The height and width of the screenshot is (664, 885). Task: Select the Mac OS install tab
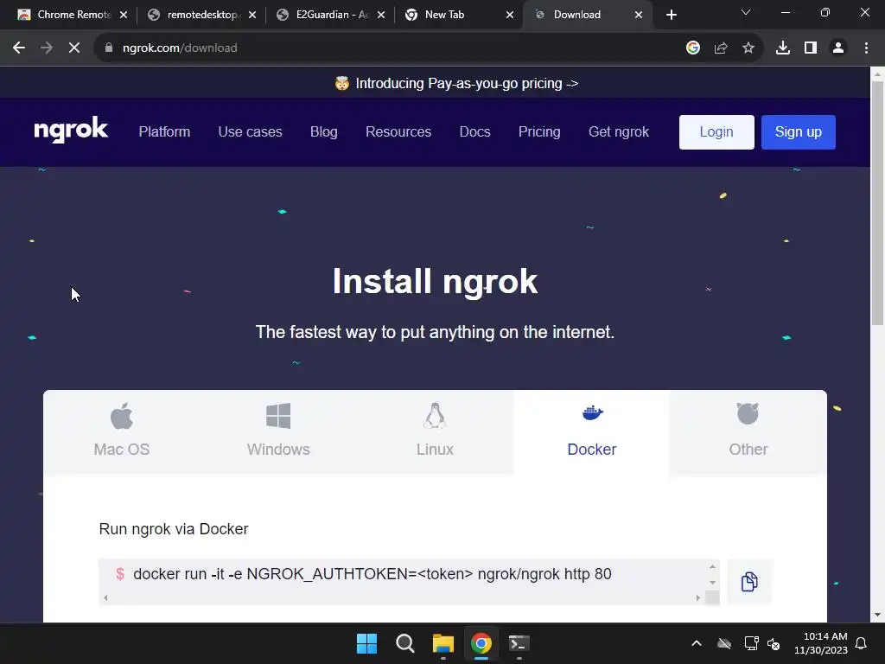pos(121,432)
